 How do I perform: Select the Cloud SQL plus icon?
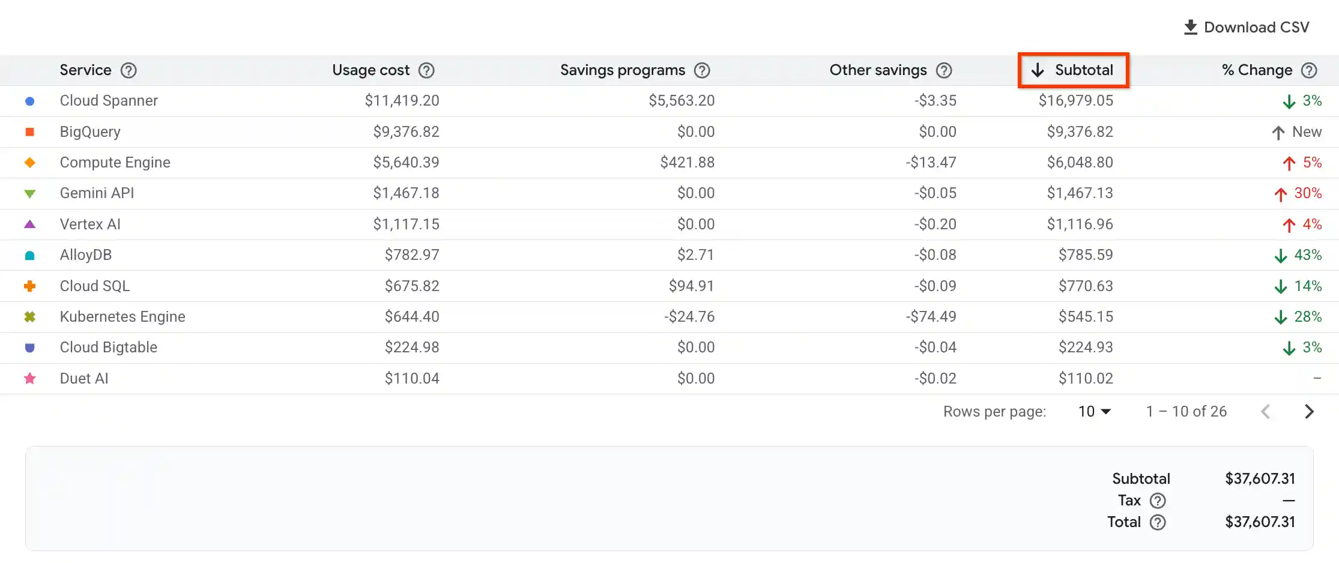(29, 286)
